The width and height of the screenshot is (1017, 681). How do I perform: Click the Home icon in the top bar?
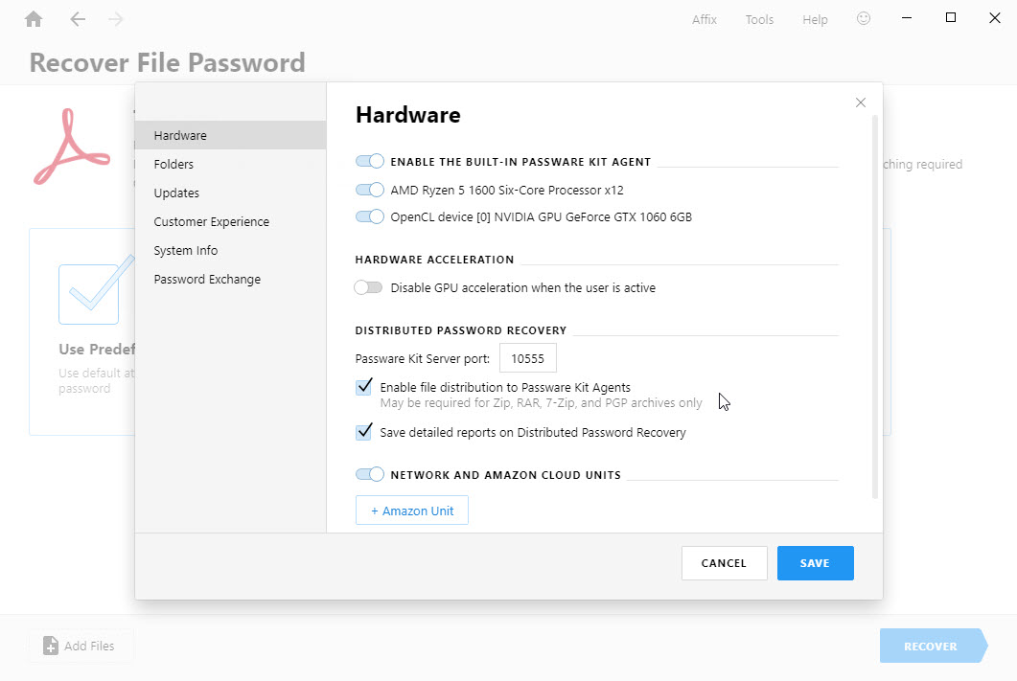[x=35, y=19]
